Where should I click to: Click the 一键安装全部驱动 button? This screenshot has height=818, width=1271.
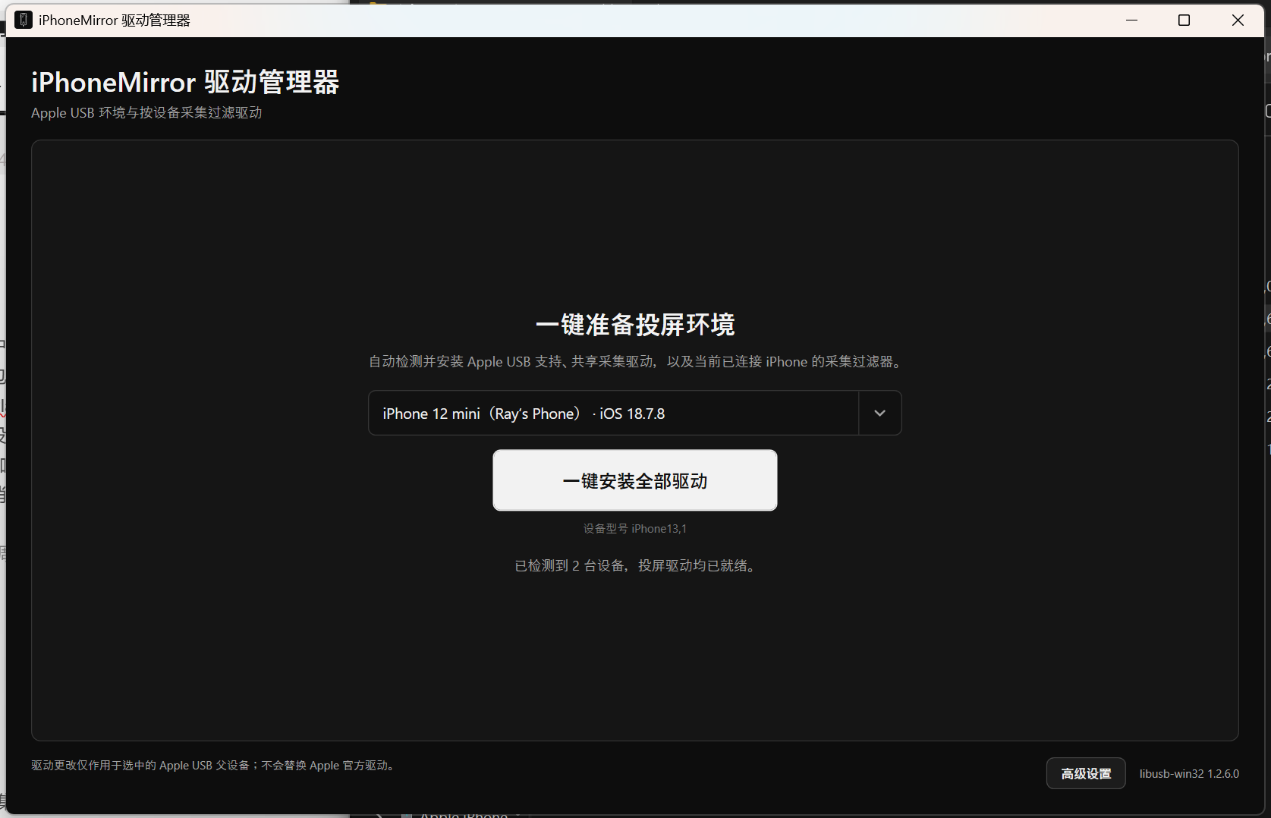click(x=635, y=480)
